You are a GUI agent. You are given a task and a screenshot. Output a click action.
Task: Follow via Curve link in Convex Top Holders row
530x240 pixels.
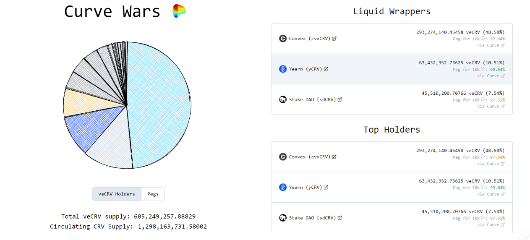point(491,164)
